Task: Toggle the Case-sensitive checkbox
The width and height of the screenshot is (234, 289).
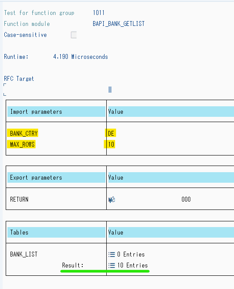Action: tap(73, 35)
